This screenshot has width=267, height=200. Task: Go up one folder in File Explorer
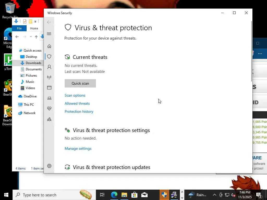[x=36, y=37]
